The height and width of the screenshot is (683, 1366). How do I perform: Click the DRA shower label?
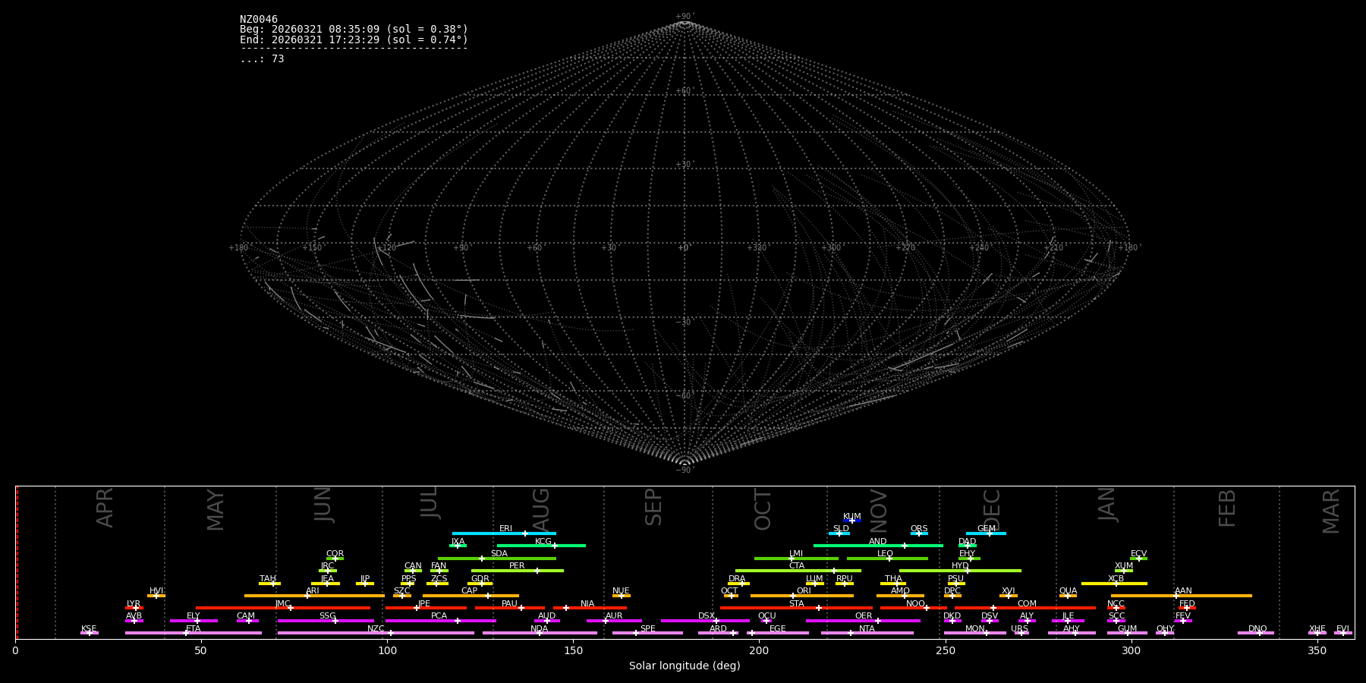(737, 579)
